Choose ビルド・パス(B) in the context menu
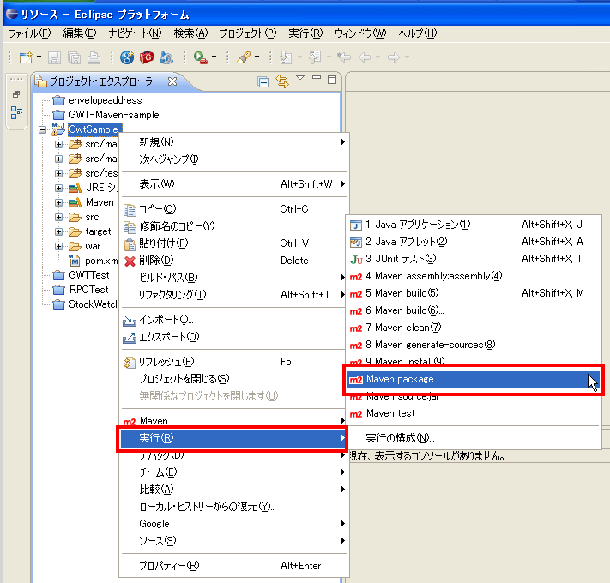This screenshot has width=610, height=583. pyautogui.click(x=233, y=278)
